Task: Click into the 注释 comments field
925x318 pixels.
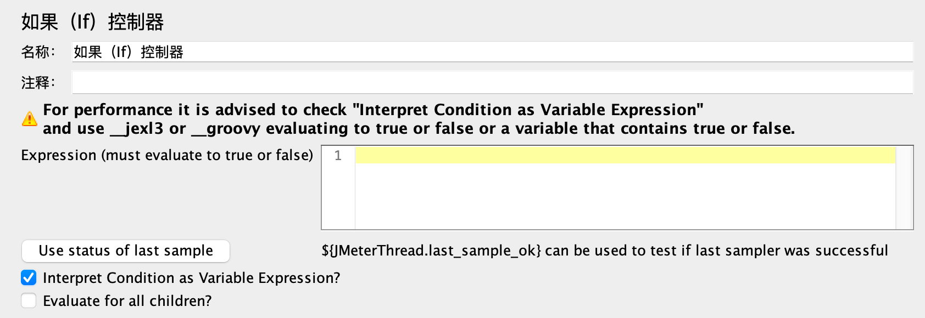Action: click(x=492, y=83)
